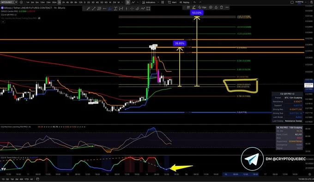314x182 pixels.
Task: Expand the chart style dropdown arrow
Action: (x=138, y=2)
